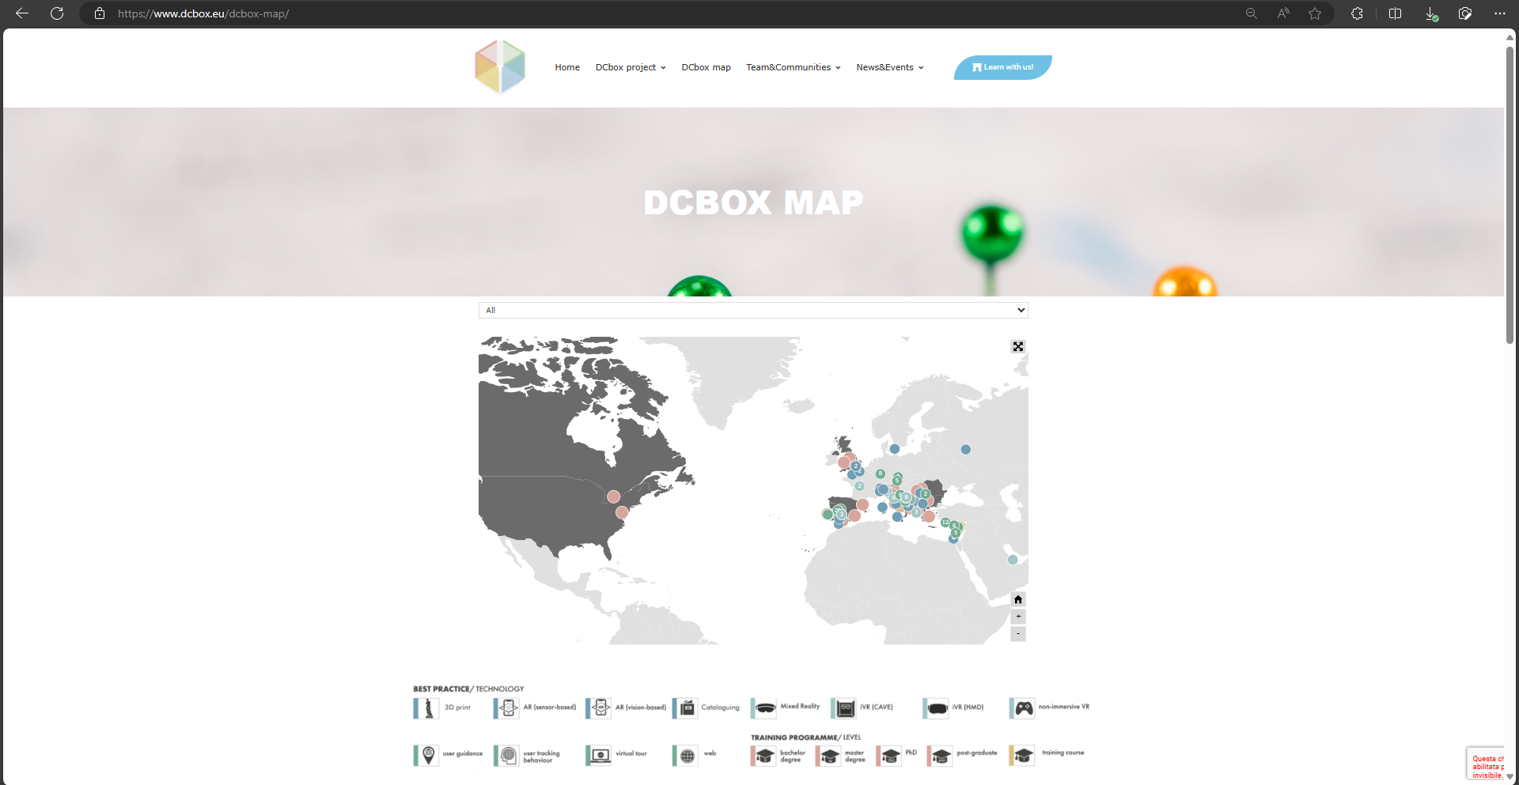
Task: Click the 3D print statue legend icon
Action: coord(426,708)
